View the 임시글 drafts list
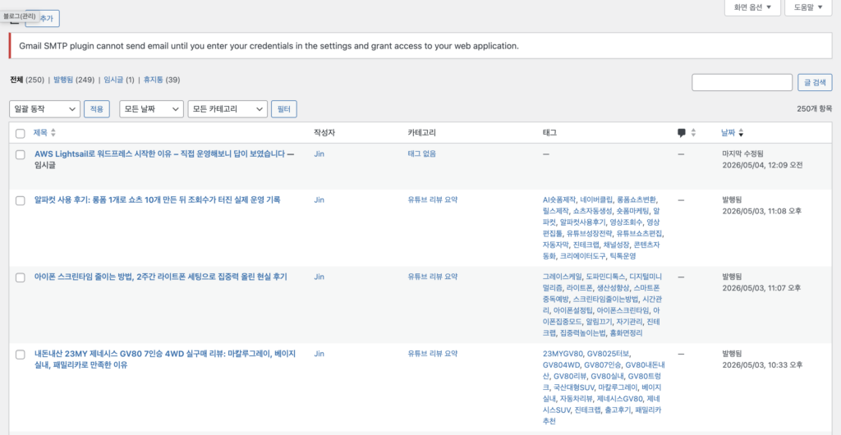841x435 pixels. (x=113, y=80)
